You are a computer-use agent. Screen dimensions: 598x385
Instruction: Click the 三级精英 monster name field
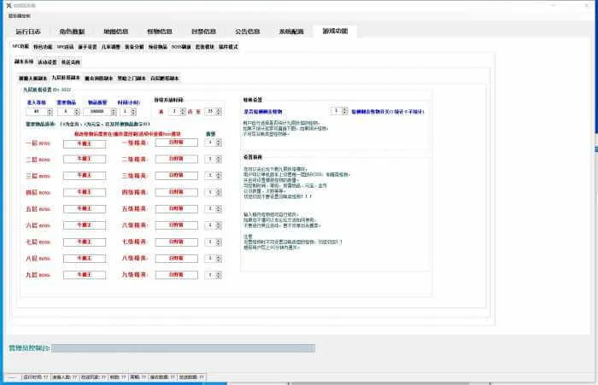click(177, 175)
